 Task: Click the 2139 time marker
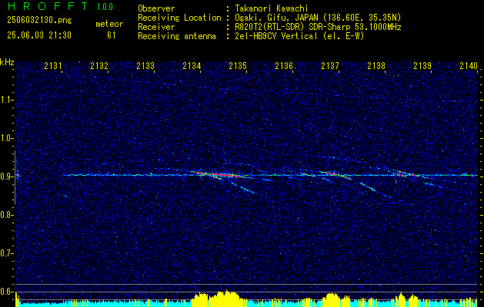pyautogui.click(x=422, y=66)
